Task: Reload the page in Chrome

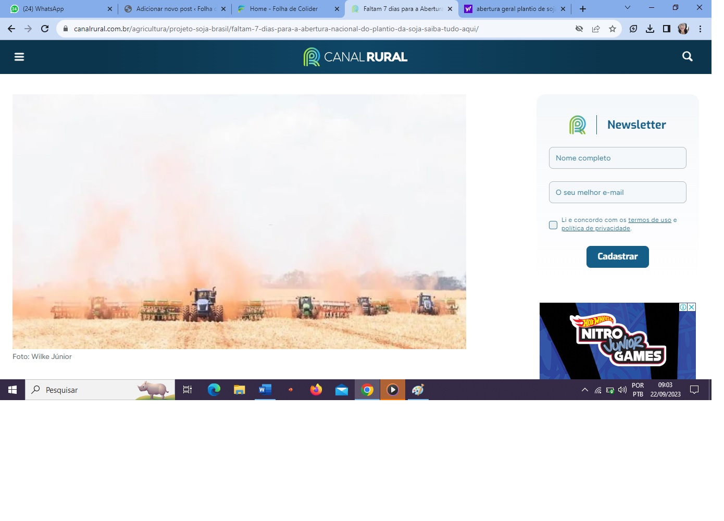Action: [x=45, y=29]
